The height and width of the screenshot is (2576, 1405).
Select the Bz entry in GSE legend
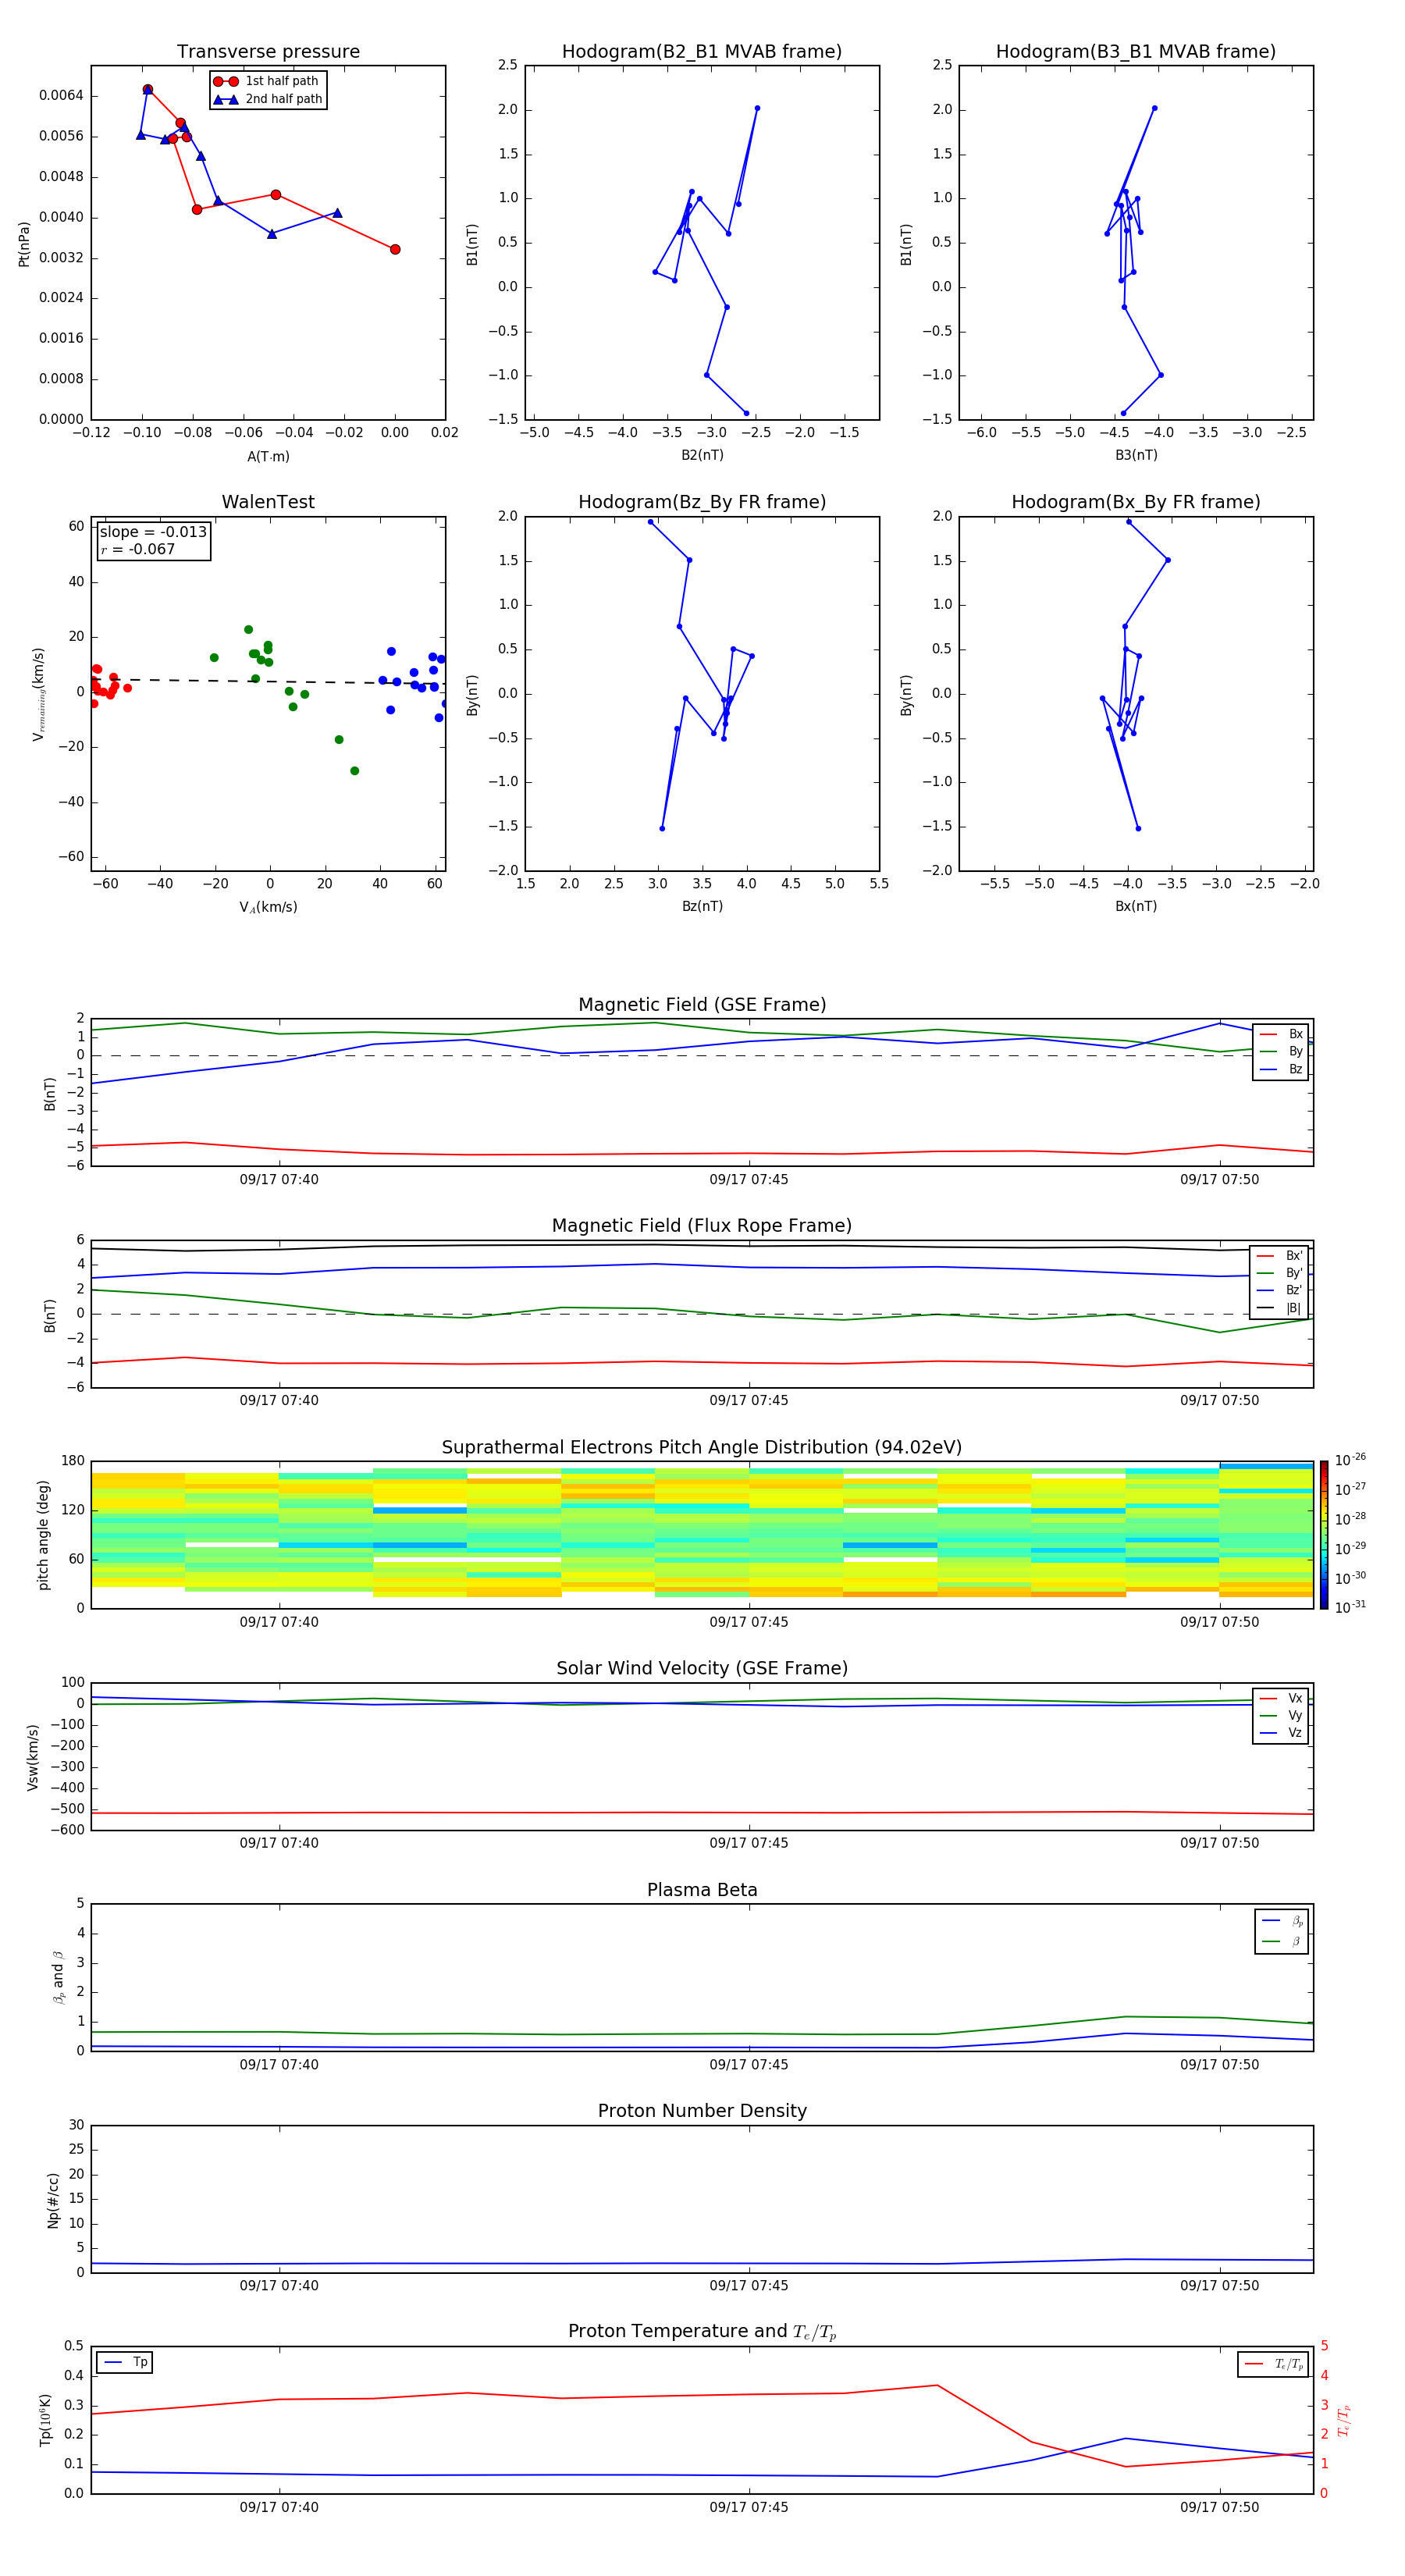tap(1282, 1069)
